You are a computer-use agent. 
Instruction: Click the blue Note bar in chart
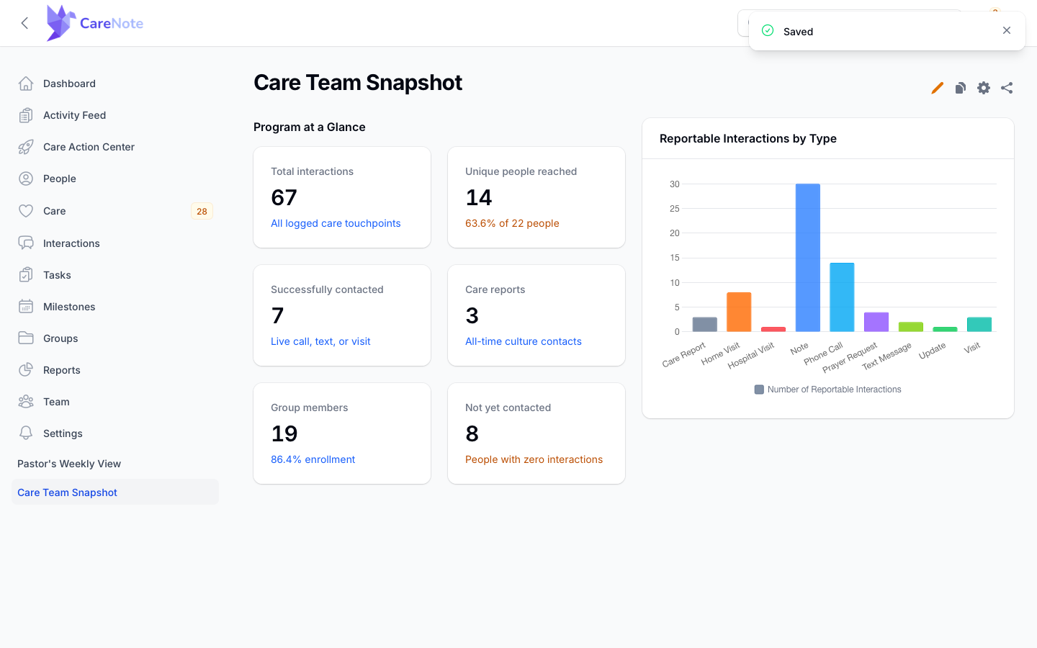click(807, 258)
